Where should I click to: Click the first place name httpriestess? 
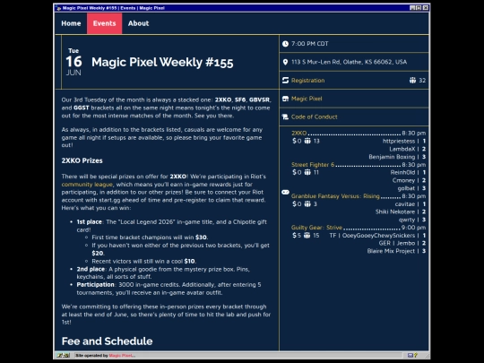pyautogui.click(x=399, y=141)
